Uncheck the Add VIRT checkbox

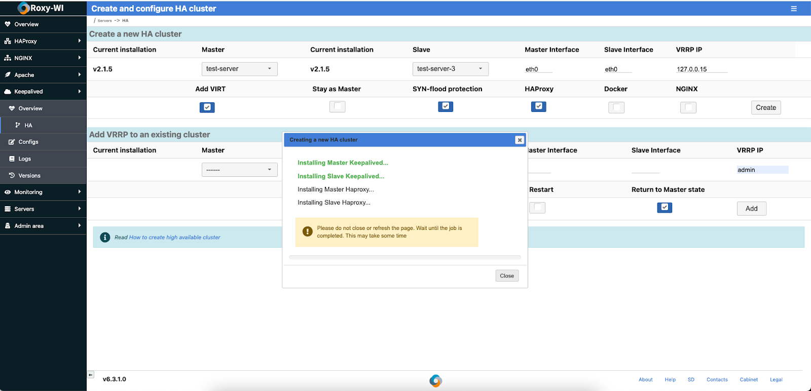(207, 107)
